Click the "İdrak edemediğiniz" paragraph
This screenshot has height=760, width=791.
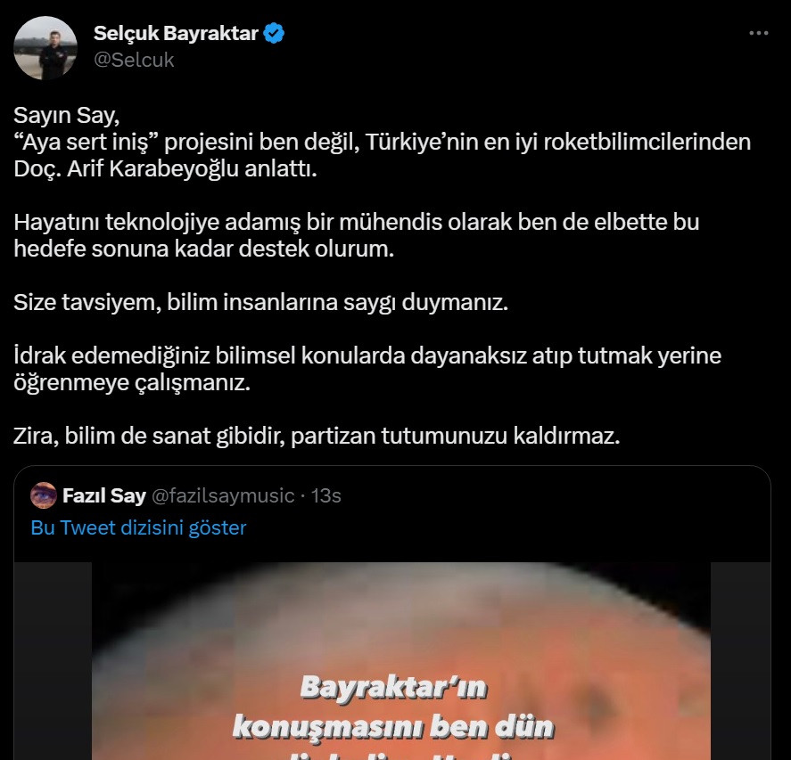pos(367,369)
